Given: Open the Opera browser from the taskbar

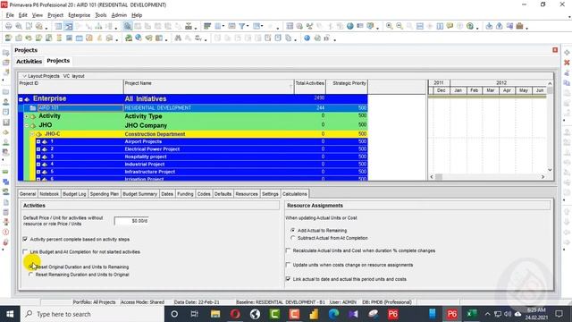Looking at the screenshot, I should (x=235, y=314).
